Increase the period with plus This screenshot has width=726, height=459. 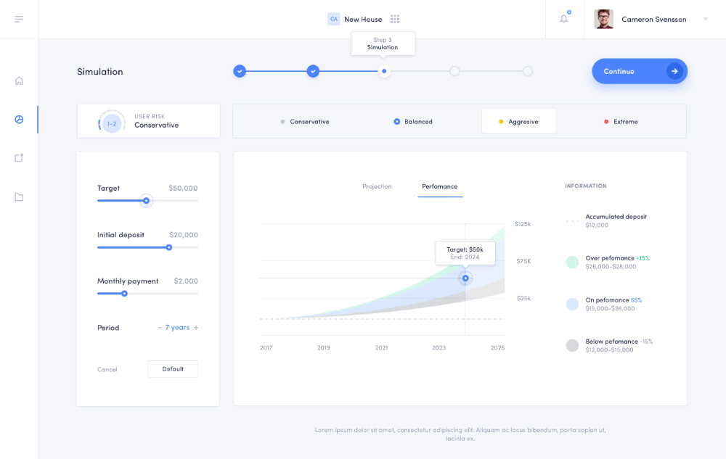196,328
